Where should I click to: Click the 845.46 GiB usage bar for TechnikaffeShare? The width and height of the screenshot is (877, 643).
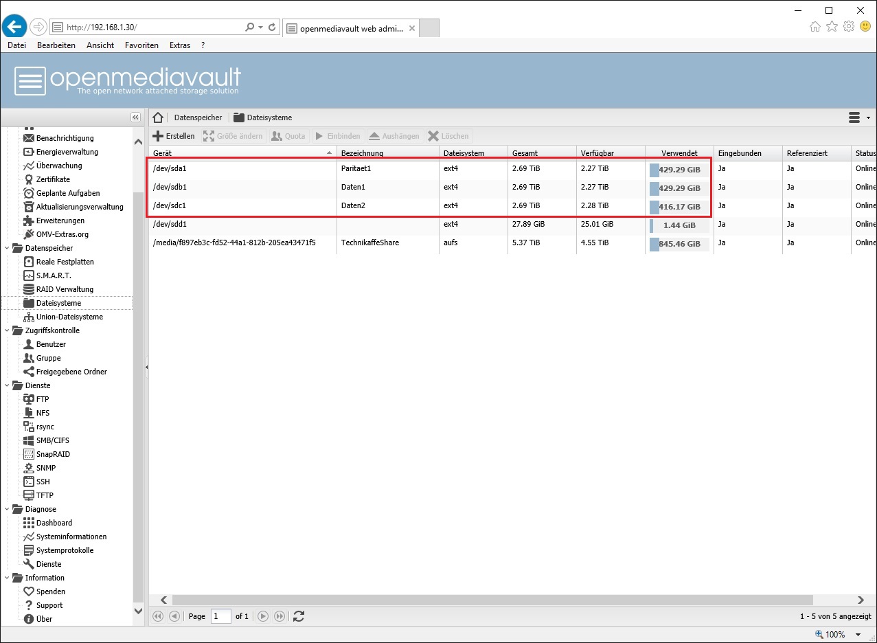pos(679,243)
